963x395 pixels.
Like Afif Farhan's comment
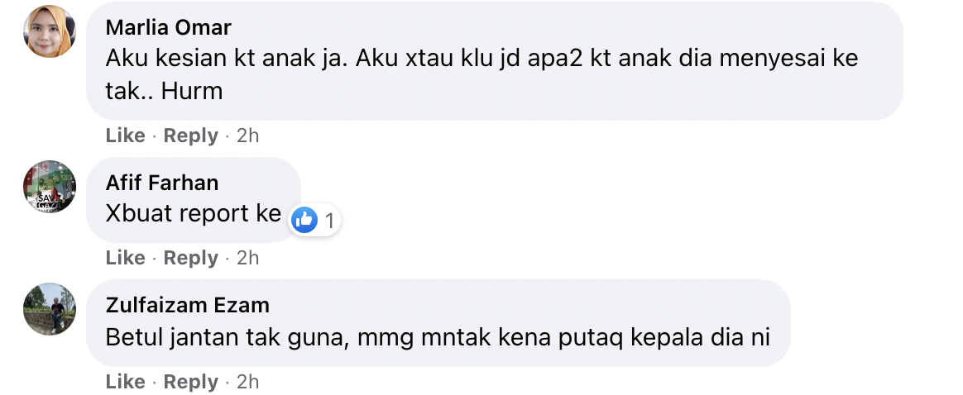125,258
